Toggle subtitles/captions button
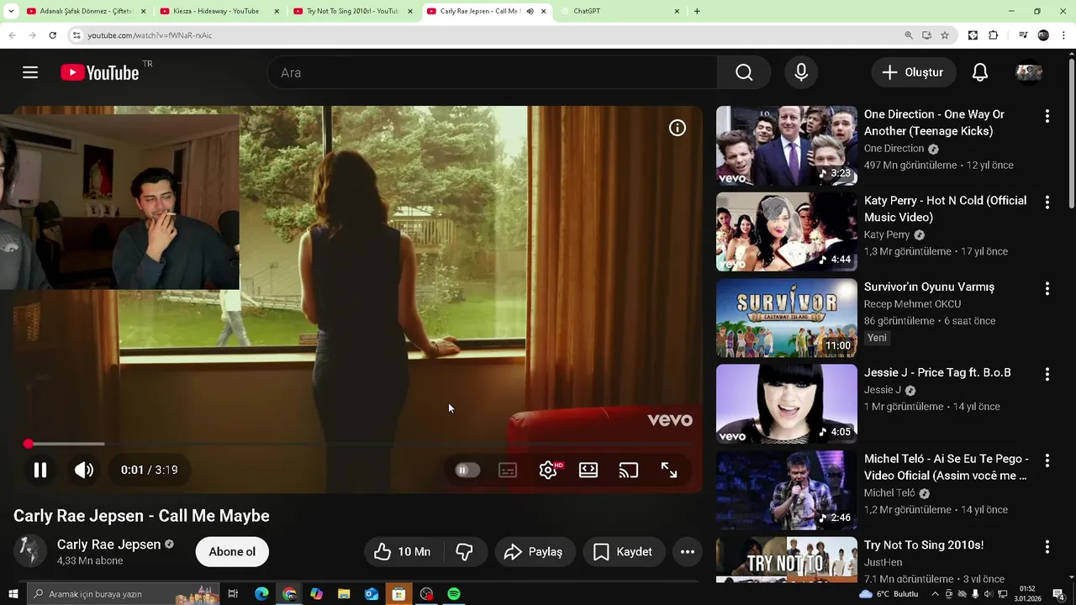Viewport: 1076px width, 605px height. click(508, 471)
